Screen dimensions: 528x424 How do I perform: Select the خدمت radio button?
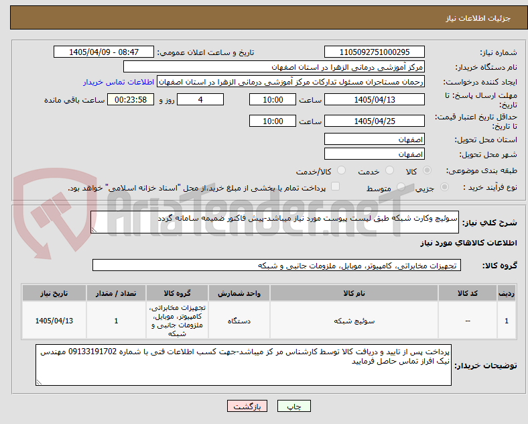point(389,170)
